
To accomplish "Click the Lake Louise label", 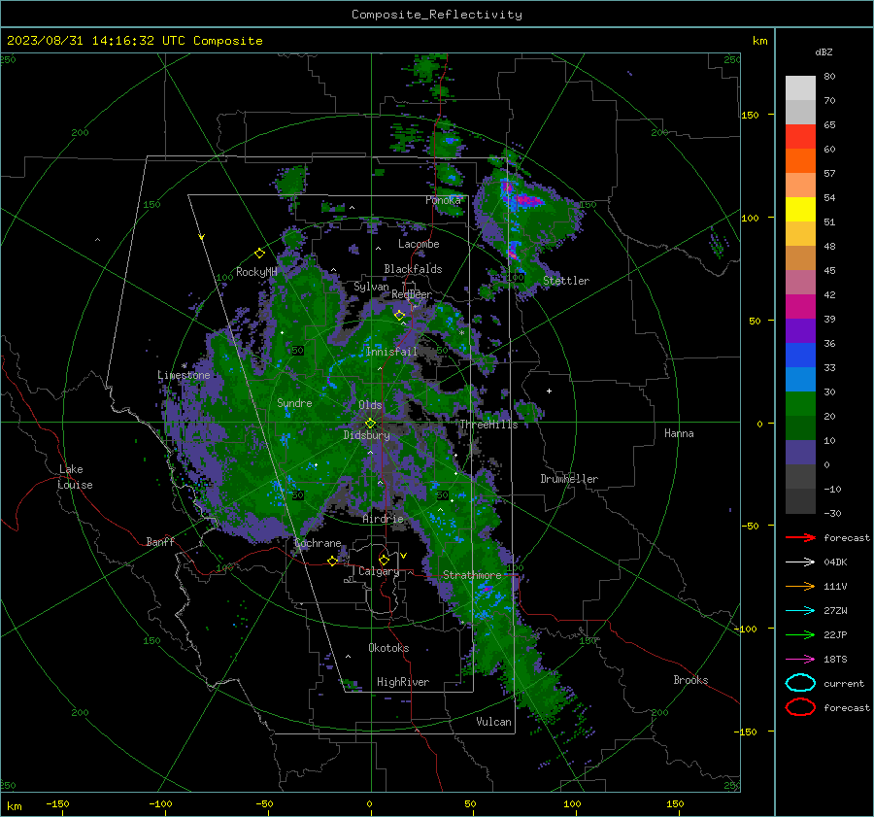I will click(x=75, y=477).
